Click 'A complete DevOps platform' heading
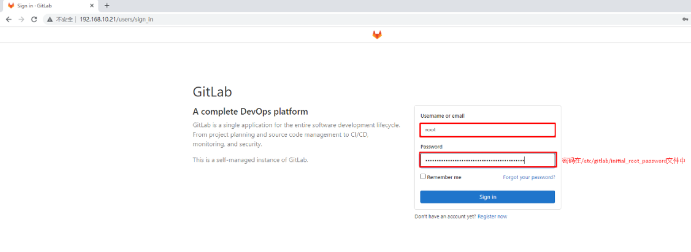 [250, 112]
